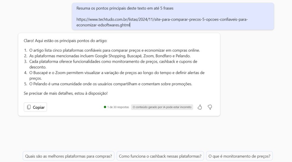Click 'Se precisar de mais detalhes' closing line
The height and width of the screenshot is (162, 292).
[x=66, y=93]
